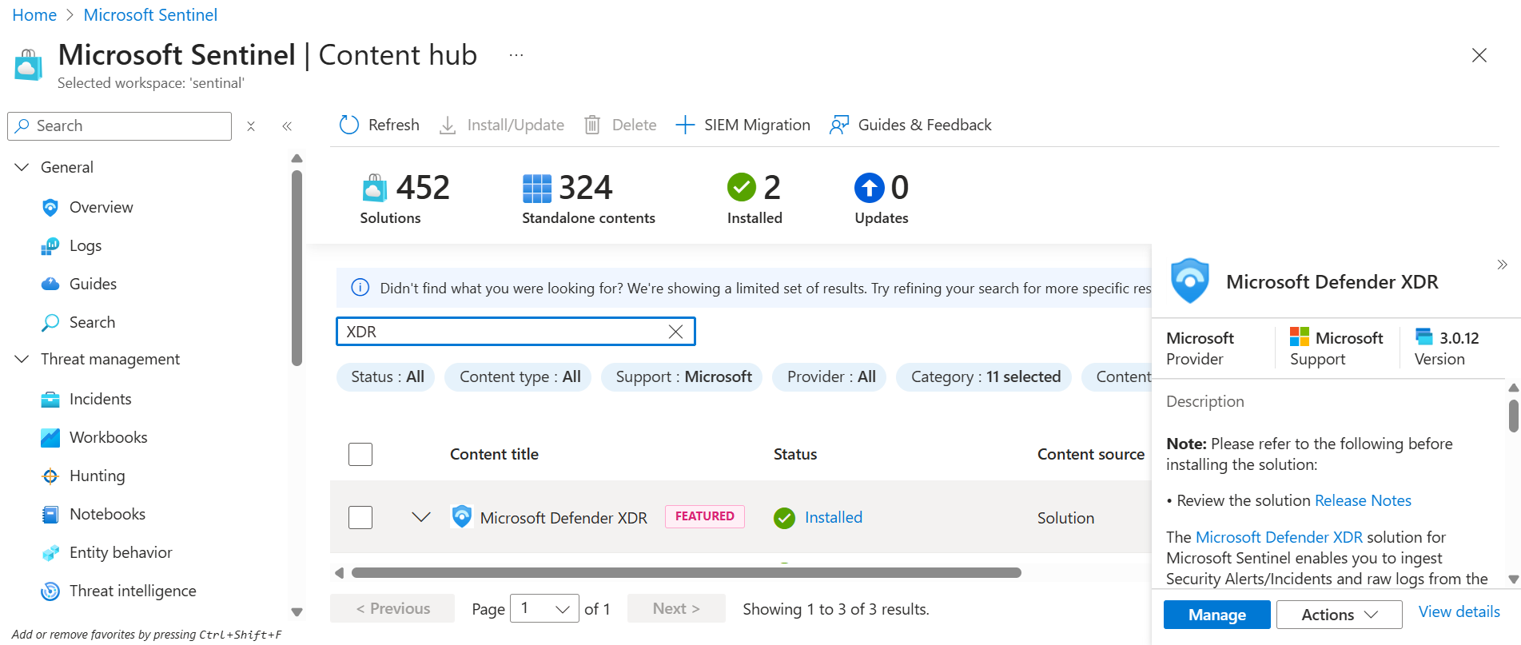Expand the Microsoft Defender XDR row chevron
Image resolution: width=1521 pixels, height=645 pixels.
(421, 517)
